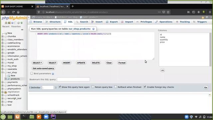
Task: Click the Firefox home button
Action: tap(18, 12)
